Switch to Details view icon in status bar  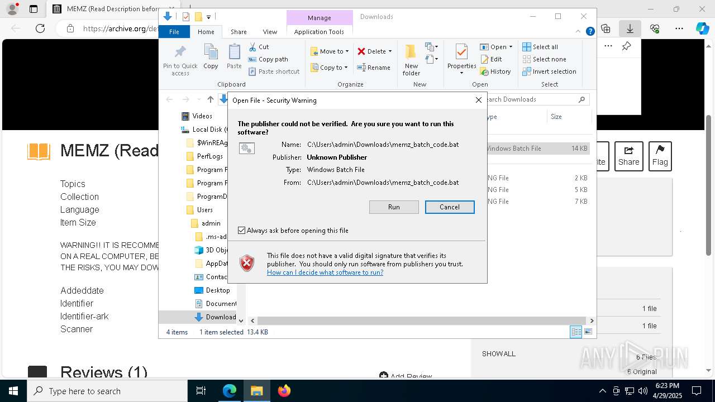point(576,332)
